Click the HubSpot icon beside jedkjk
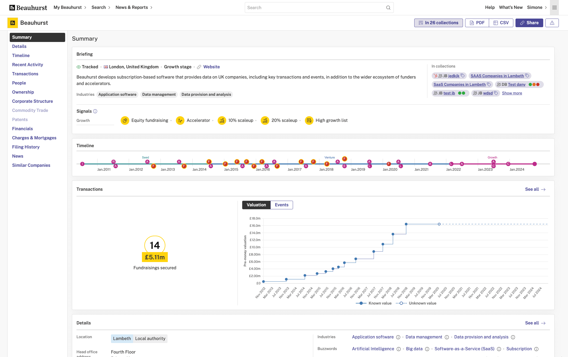The height and width of the screenshot is (357, 568). tap(435, 76)
